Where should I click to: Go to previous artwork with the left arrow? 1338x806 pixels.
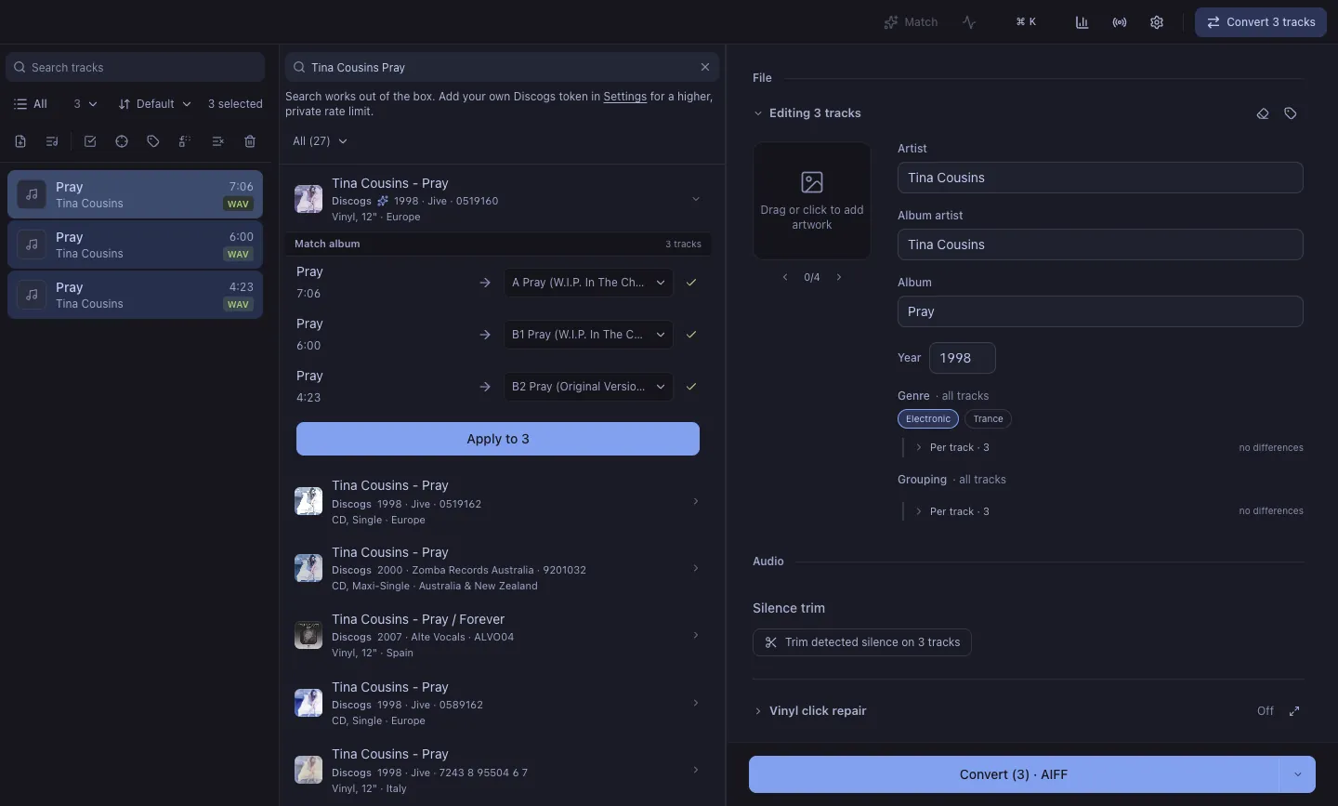[785, 277]
